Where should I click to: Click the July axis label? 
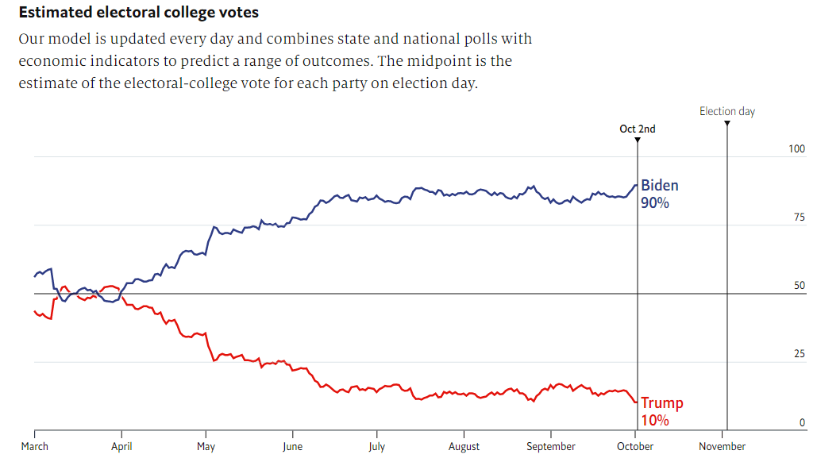[376, 446]
